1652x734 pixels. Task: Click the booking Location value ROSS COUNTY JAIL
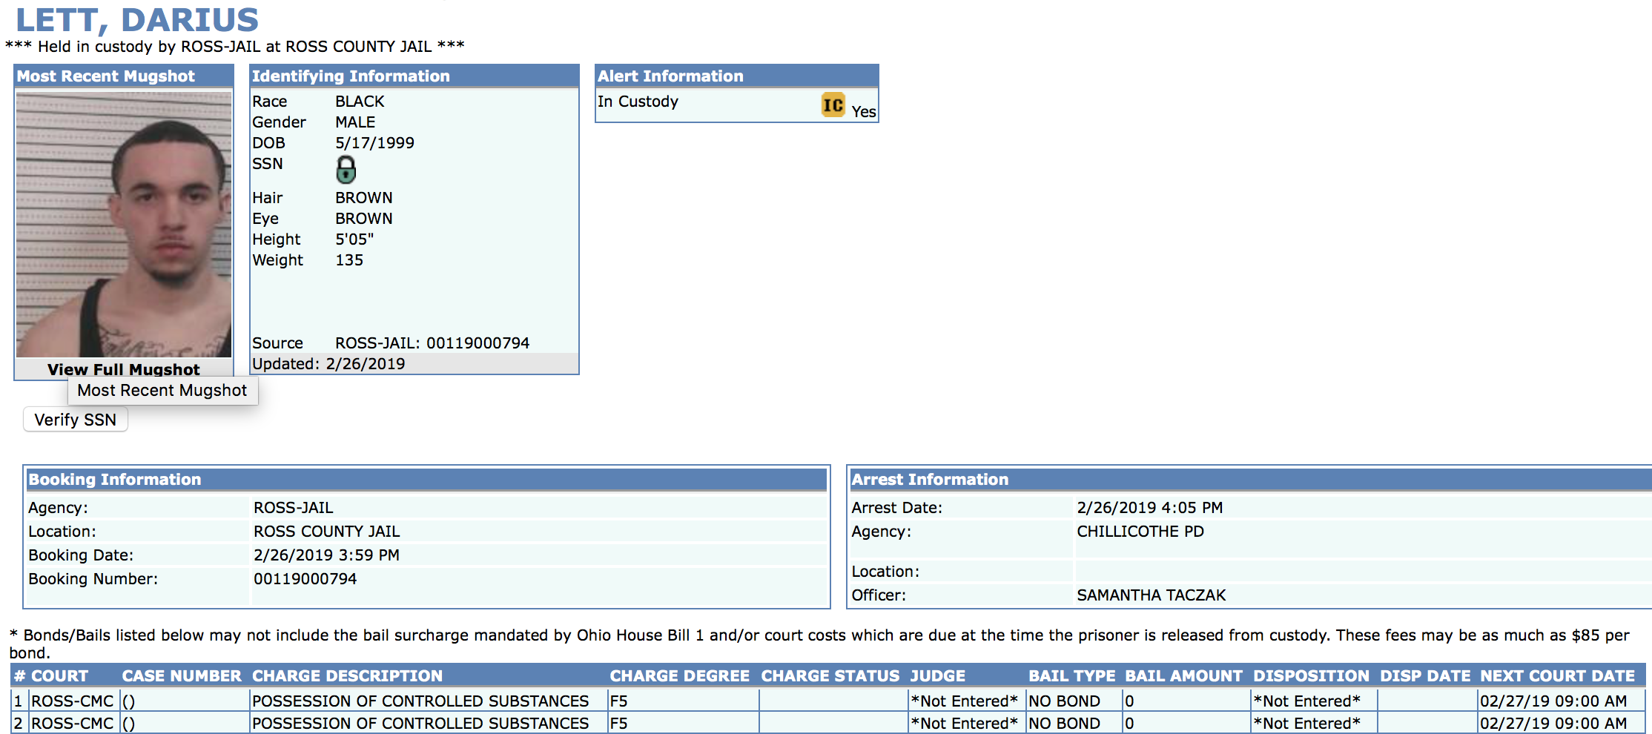[326, 531]
